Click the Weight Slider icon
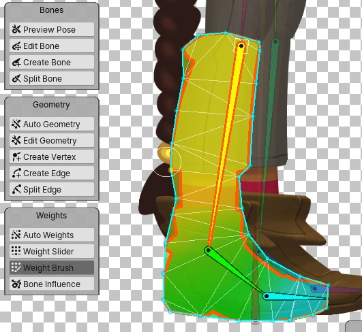This screenshot has width=362, height=332. [16, 251]
